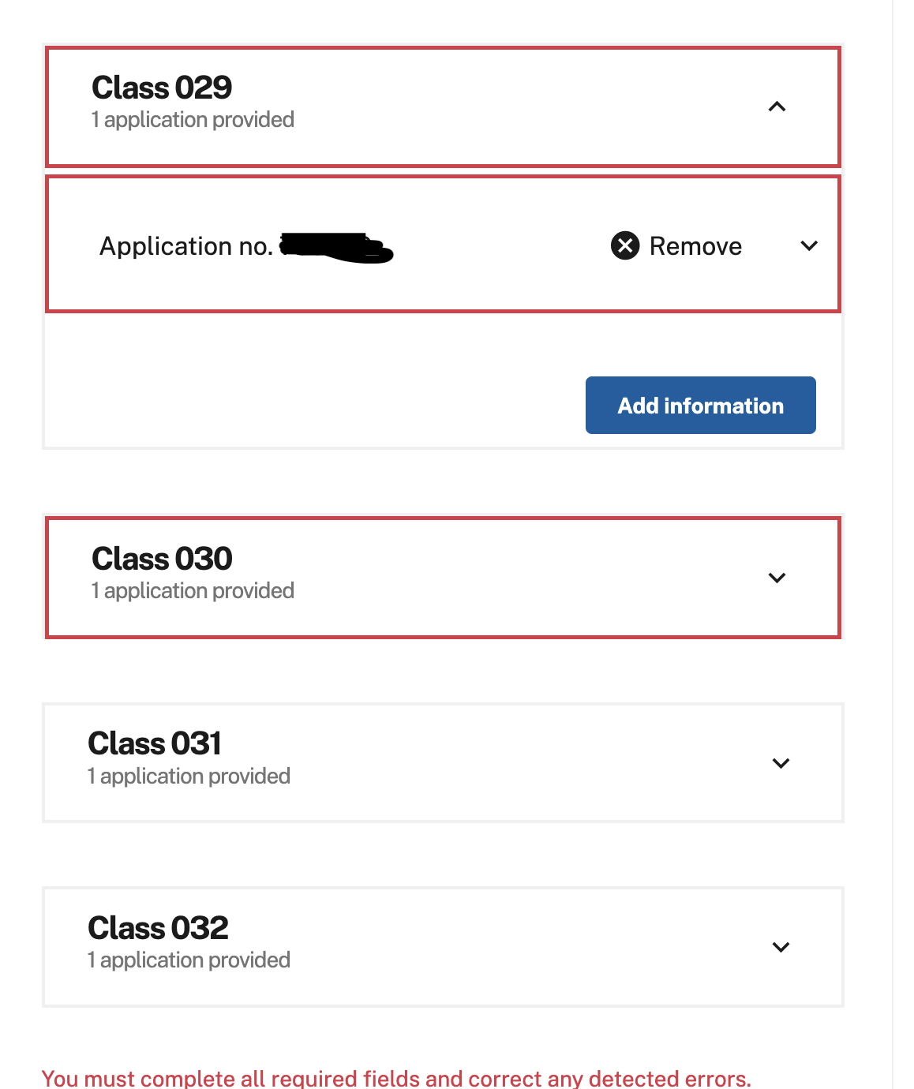The width and height of the screenshot is (914, 1089).
Task: Click '1 application provided' under Class 032
Action: (x=189, y=960)
